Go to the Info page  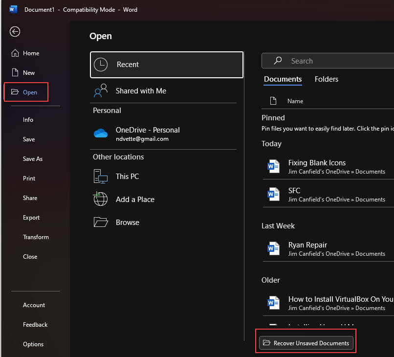pos(28,120)
